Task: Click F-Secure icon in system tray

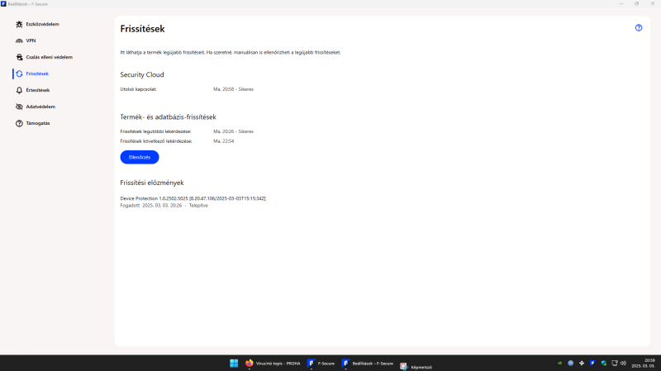Action: click(x=592, y=363)
